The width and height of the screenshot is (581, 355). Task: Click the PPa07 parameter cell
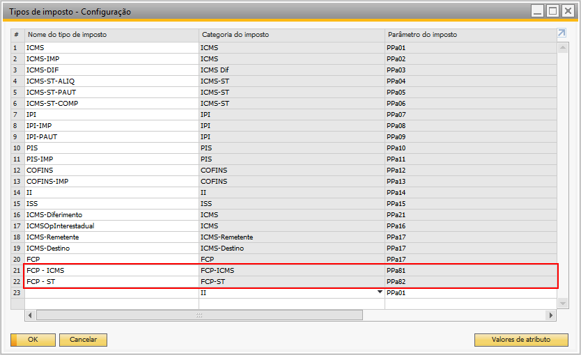click(x=471, y=115)
